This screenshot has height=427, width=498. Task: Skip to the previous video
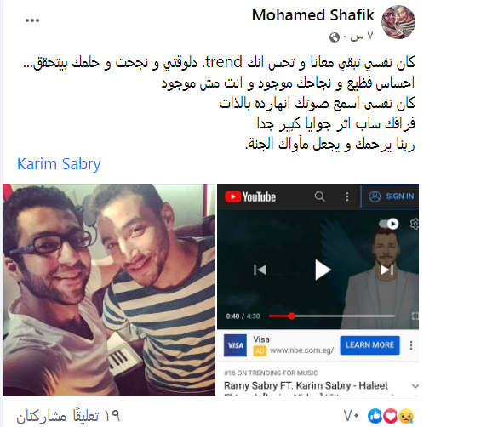pyautogui.click(x=260, y=270)
